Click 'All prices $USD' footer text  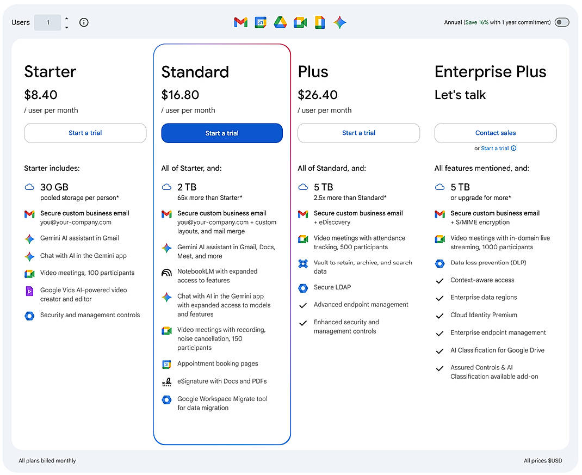point(543,460)
